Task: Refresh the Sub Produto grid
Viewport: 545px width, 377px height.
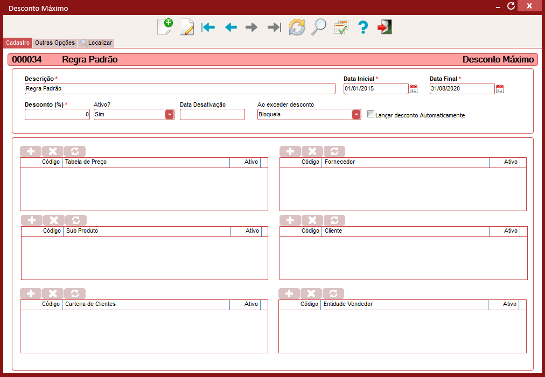Action: point(76,220)
